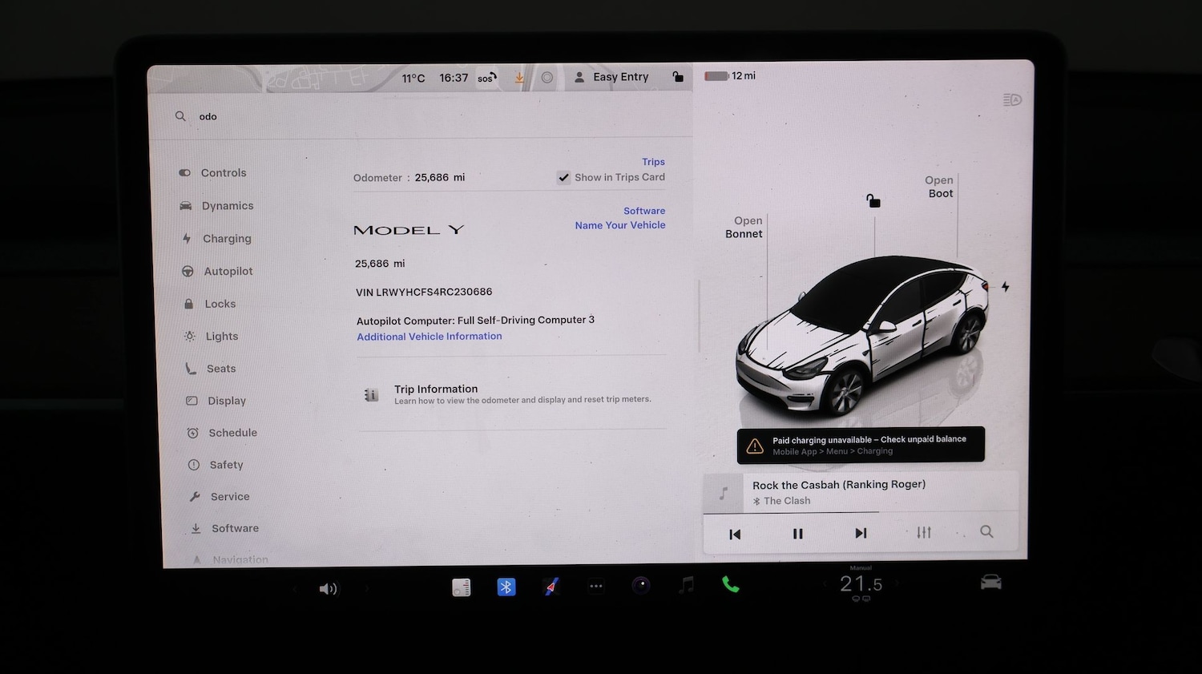
Task: Toggle the lock icon in the status bar
Action: (678, 77)
